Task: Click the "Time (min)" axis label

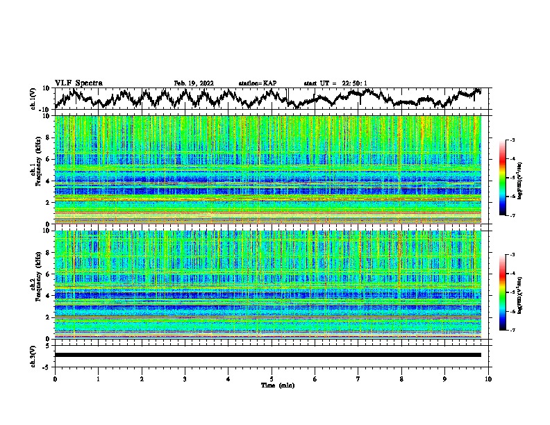Action: click(x=278, y=385)
